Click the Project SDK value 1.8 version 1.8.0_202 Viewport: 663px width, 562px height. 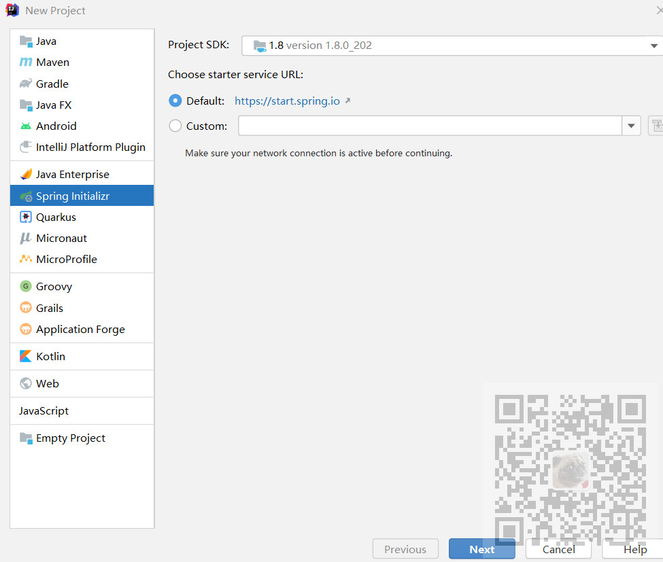(x=320, y=46)
